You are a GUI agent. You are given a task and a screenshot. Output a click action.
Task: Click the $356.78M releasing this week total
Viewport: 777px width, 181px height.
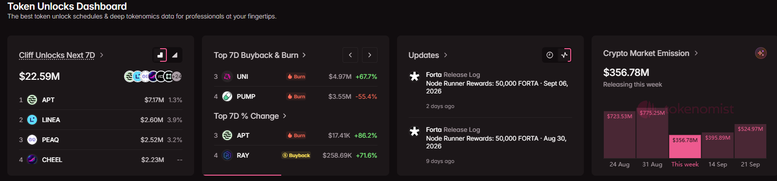(626, 72)
